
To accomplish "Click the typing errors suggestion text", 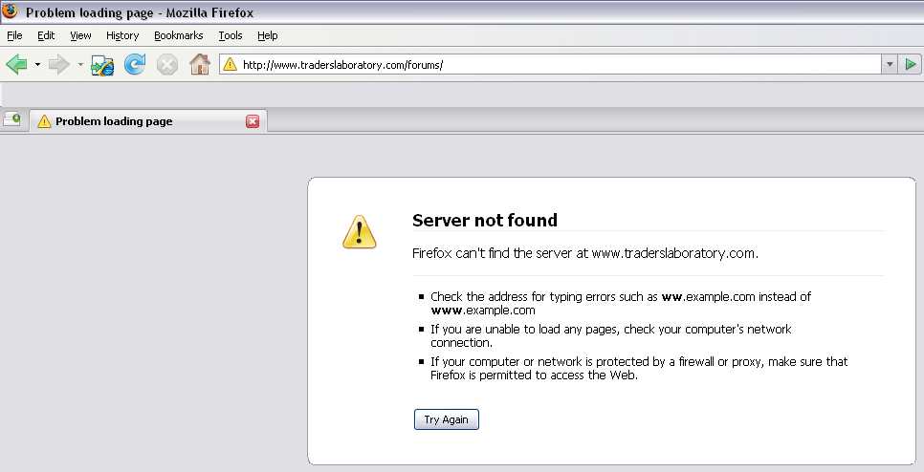I will tap(621, 303).
